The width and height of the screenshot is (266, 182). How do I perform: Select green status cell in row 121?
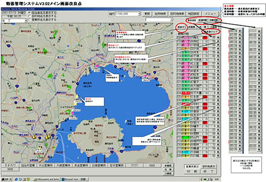[186, 82]
